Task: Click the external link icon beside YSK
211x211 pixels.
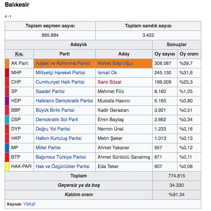Action: coord(33,204)
